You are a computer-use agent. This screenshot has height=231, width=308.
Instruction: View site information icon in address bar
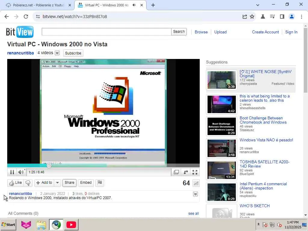pos(38,17)
